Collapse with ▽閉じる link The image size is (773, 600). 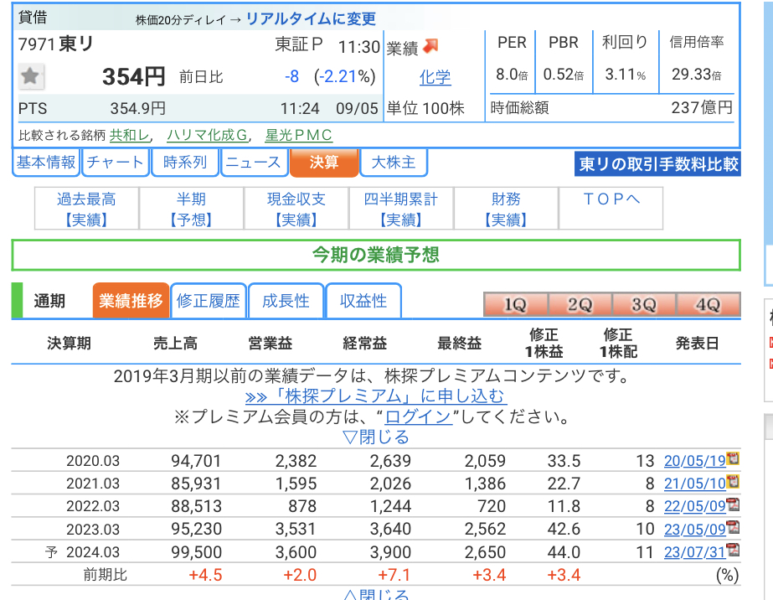coord(376,437)
